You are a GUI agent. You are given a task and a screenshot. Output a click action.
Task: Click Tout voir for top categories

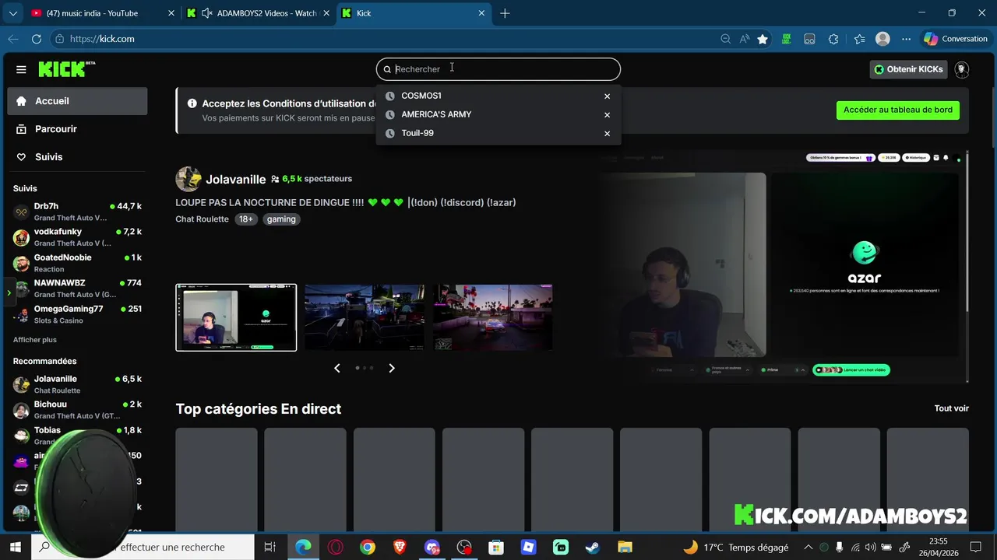tap(951, 408)
